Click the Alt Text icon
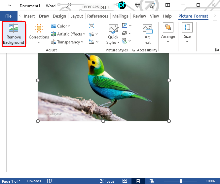220x184 pixels. point(147,34)
